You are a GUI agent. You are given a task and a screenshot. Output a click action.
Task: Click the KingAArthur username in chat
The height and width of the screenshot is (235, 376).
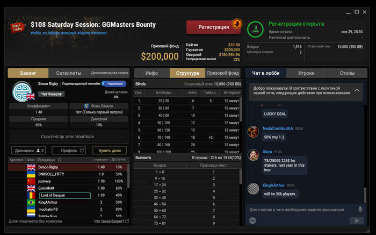[273, 186]
